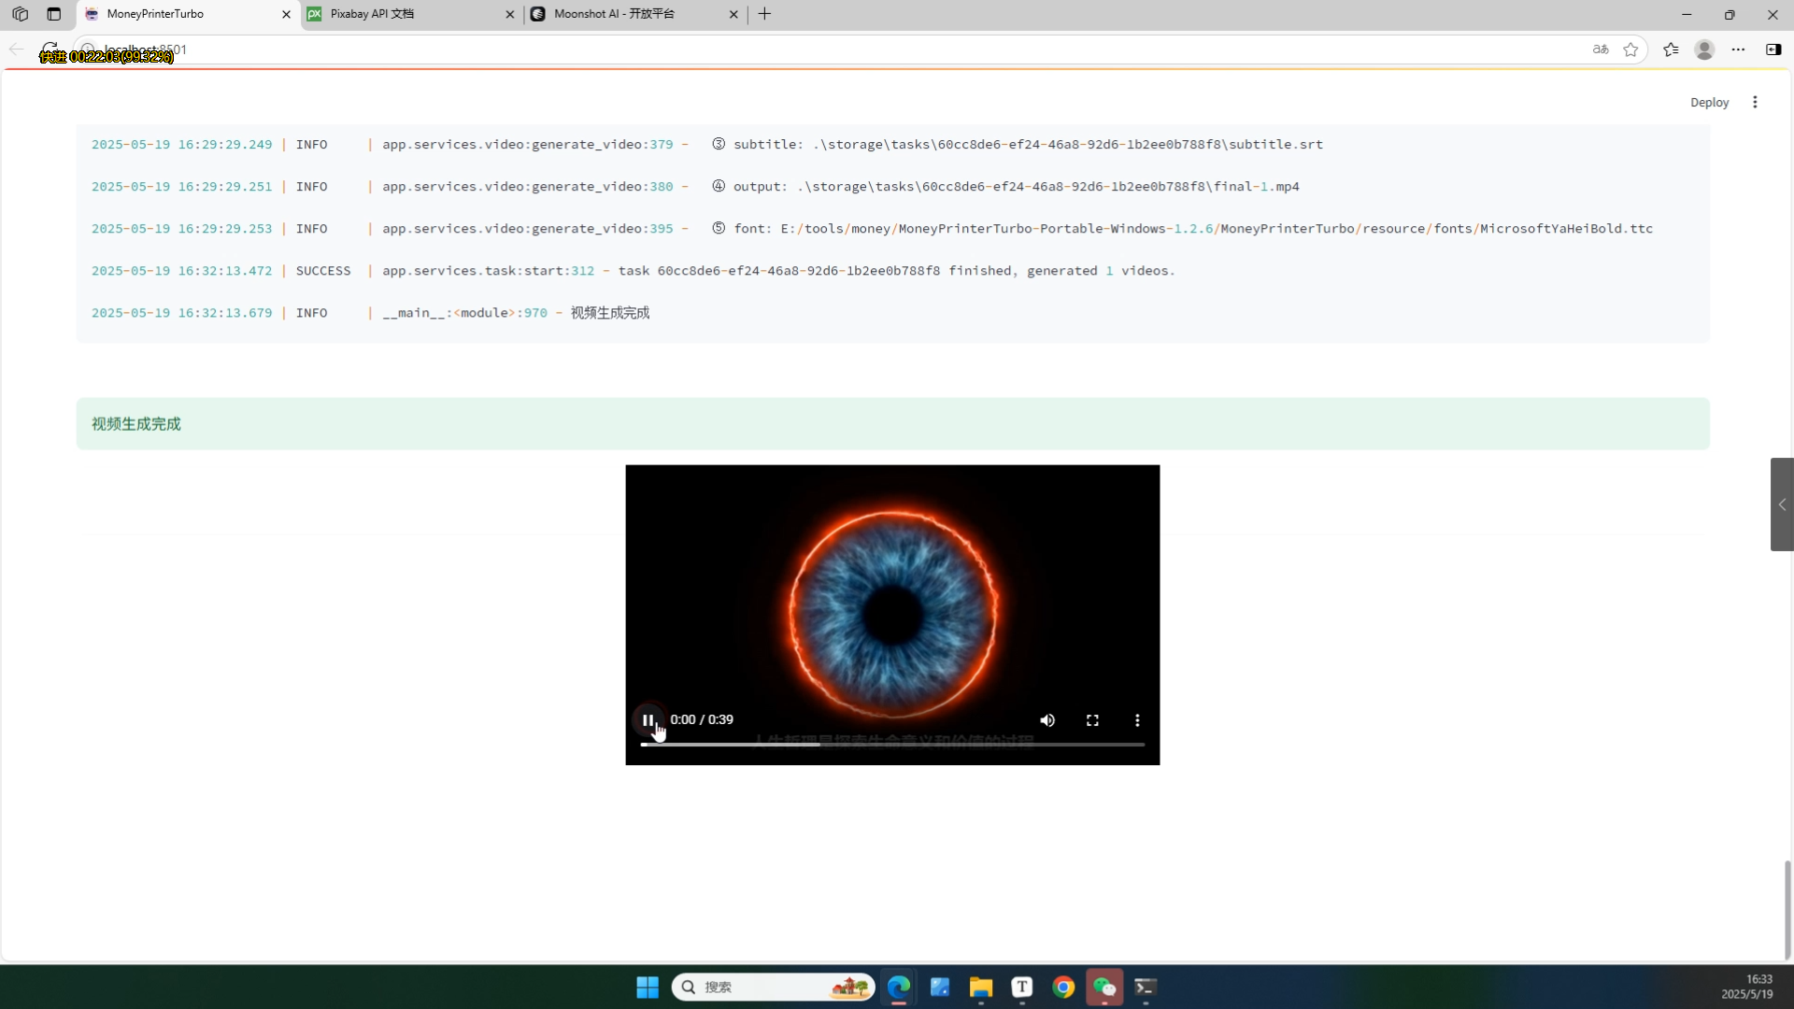Toggle the Edge sidebar panel icon
The height and width of the screenshot is (1009, 1794).
(1773, 50)
